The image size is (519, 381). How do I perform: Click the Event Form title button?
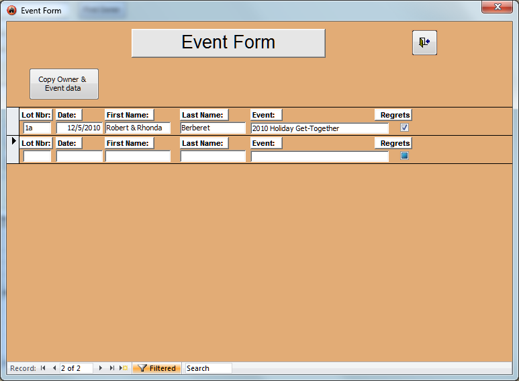[x=228, y=43]
